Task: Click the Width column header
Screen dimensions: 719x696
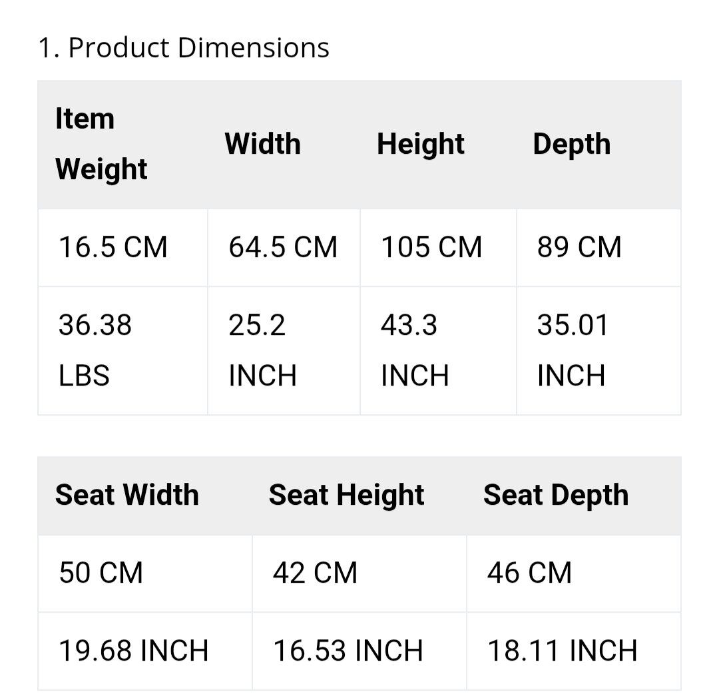Action: point(262,144)
